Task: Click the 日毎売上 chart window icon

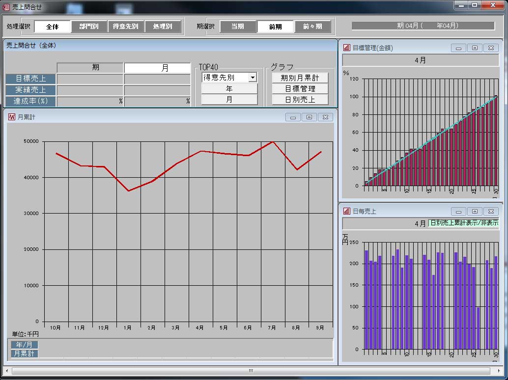Action: tap(347, 212)
